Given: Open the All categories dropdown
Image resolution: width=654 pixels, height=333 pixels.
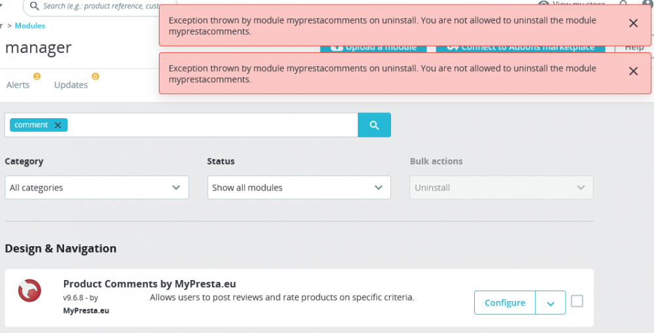Looking at the screenshot, I should 97,187.
